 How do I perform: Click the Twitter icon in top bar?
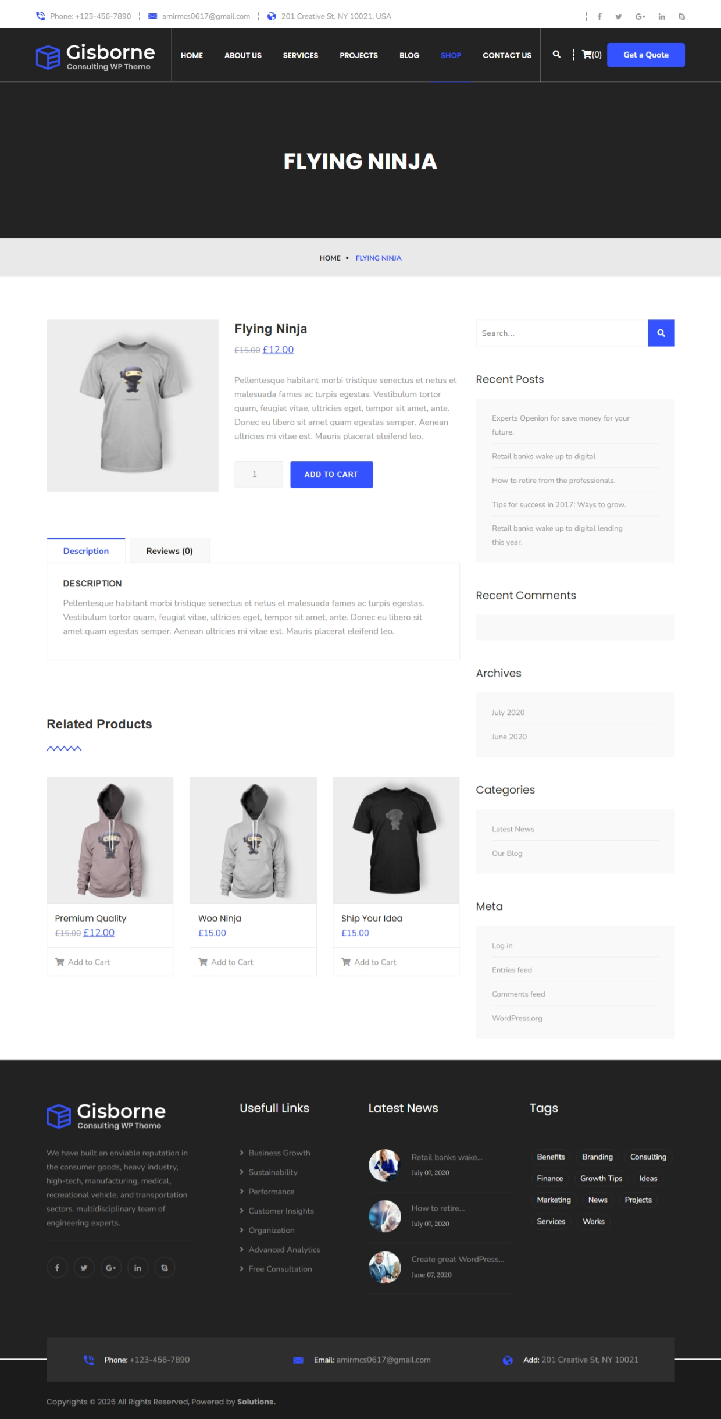pos(619,16)
